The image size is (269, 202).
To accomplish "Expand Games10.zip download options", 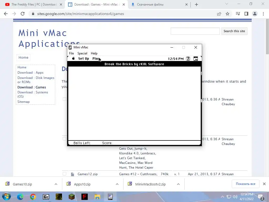I will pyautogui.click(x=56, y=184).
